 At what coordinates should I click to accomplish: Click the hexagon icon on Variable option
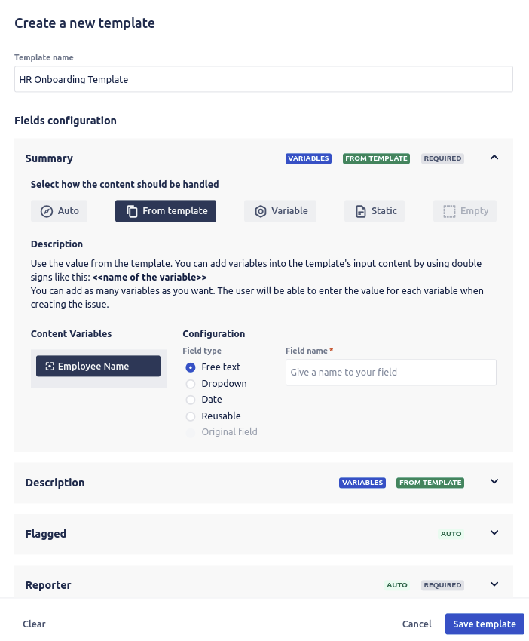click(261, 211)
